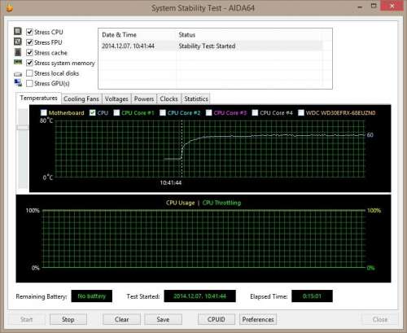Show CPU Core #1 temperature

click(116, 112)
